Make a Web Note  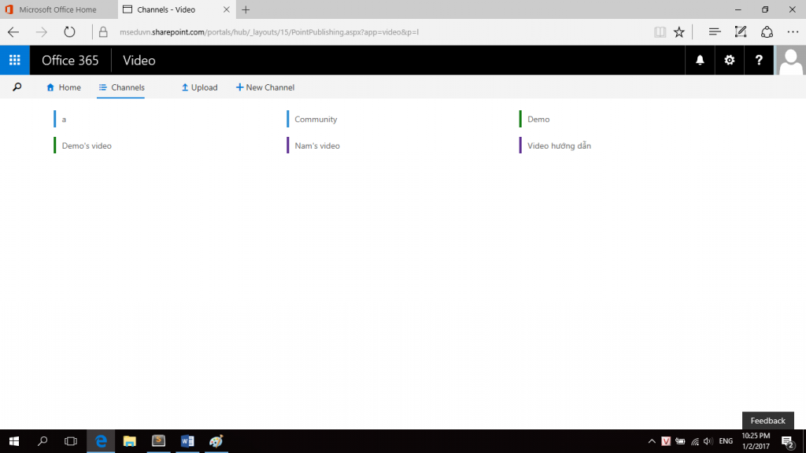740,31
